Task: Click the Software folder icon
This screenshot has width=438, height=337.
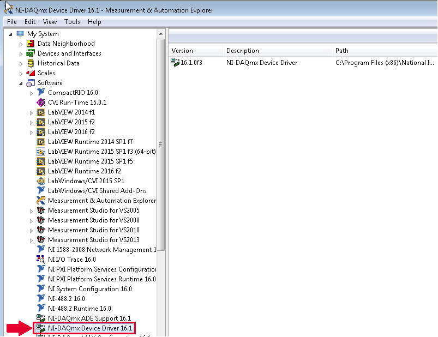Action: (x=31, y=83)
